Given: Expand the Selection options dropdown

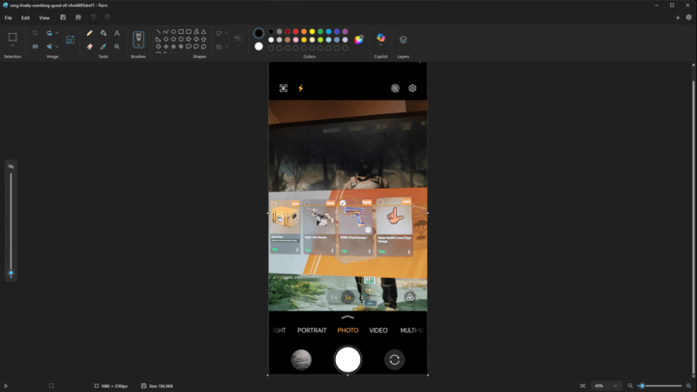Looking at the screenshot, I should pyautogui.click(x=13, y=45).
